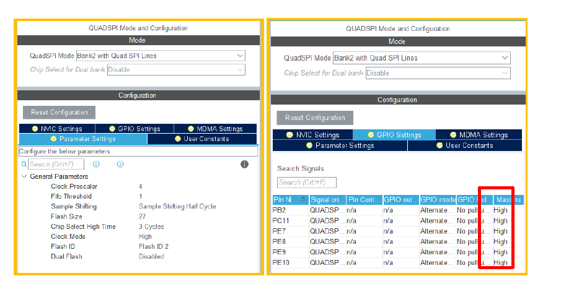Select GPIO Settings tab in right panel
The width and height of the screenshot is (561, 289).
(394, 135)
